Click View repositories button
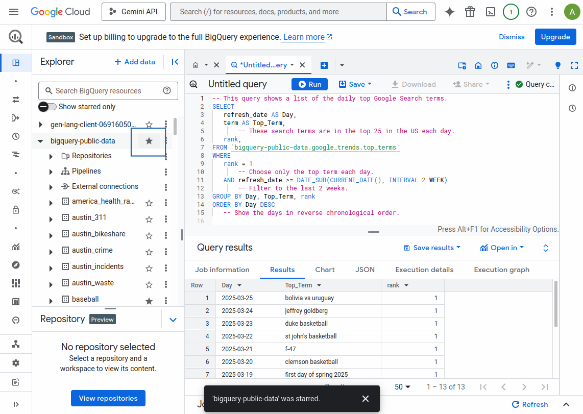 [108, 398]
